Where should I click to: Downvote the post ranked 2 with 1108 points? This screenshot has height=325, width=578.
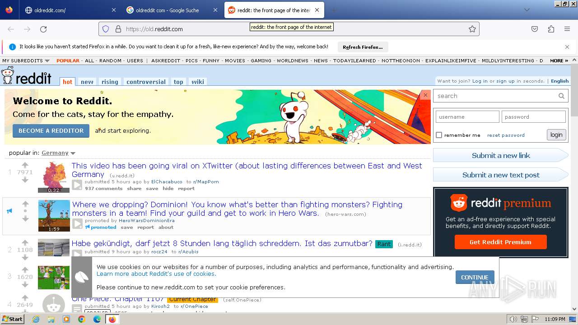25,257
